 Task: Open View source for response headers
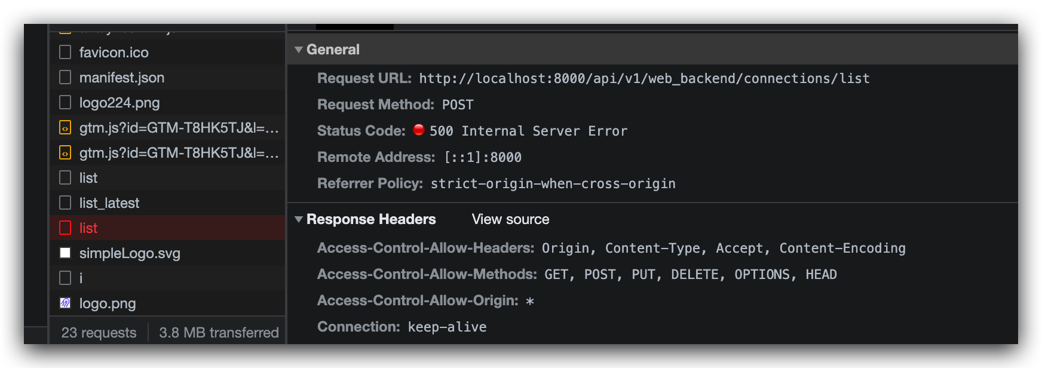tap(510, 219)
